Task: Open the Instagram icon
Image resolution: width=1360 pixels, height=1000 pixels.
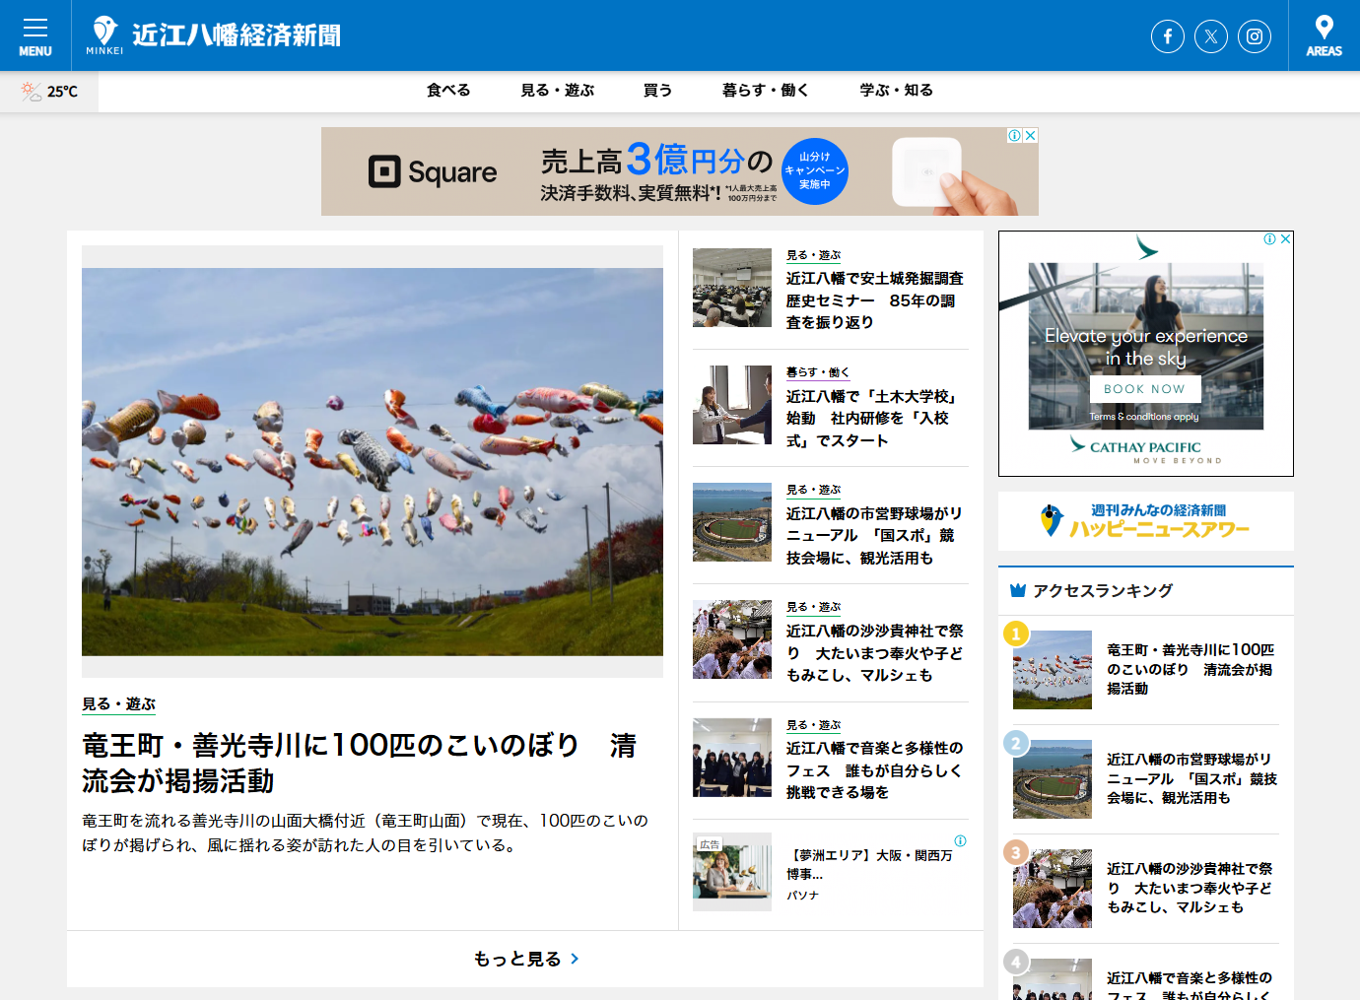Action: pos(1255,35)
